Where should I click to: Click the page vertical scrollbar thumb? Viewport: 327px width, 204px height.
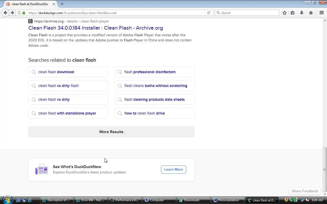click(x=325, y=170)
